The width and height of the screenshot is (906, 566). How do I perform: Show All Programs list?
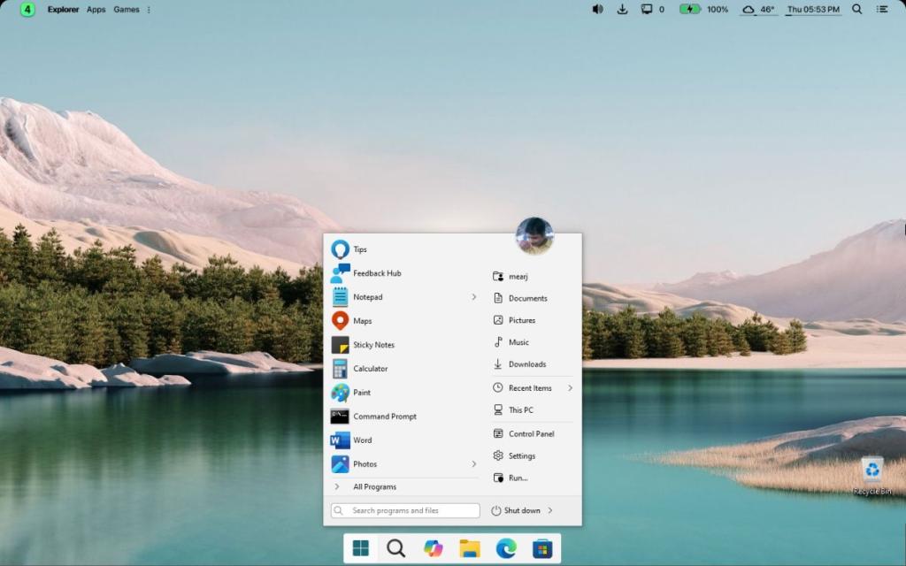374,487
